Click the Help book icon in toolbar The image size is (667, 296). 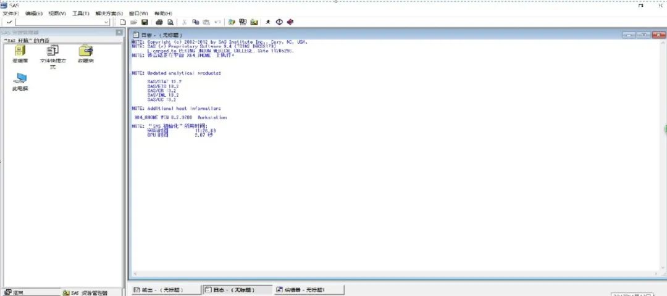click(x=290, y=22)
